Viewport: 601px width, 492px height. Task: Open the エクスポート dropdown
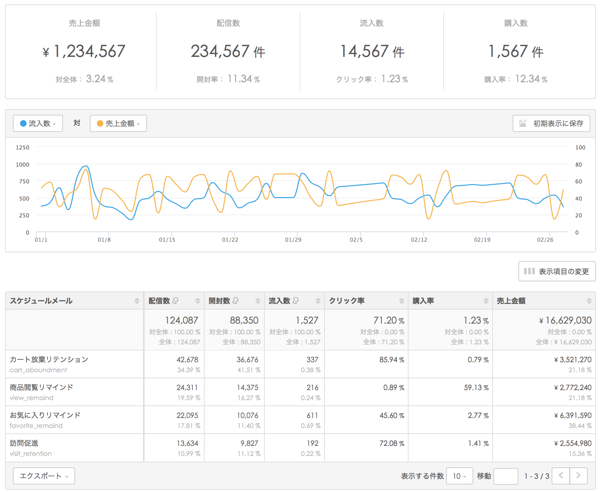pyautogui.click(x=44, y=476)
